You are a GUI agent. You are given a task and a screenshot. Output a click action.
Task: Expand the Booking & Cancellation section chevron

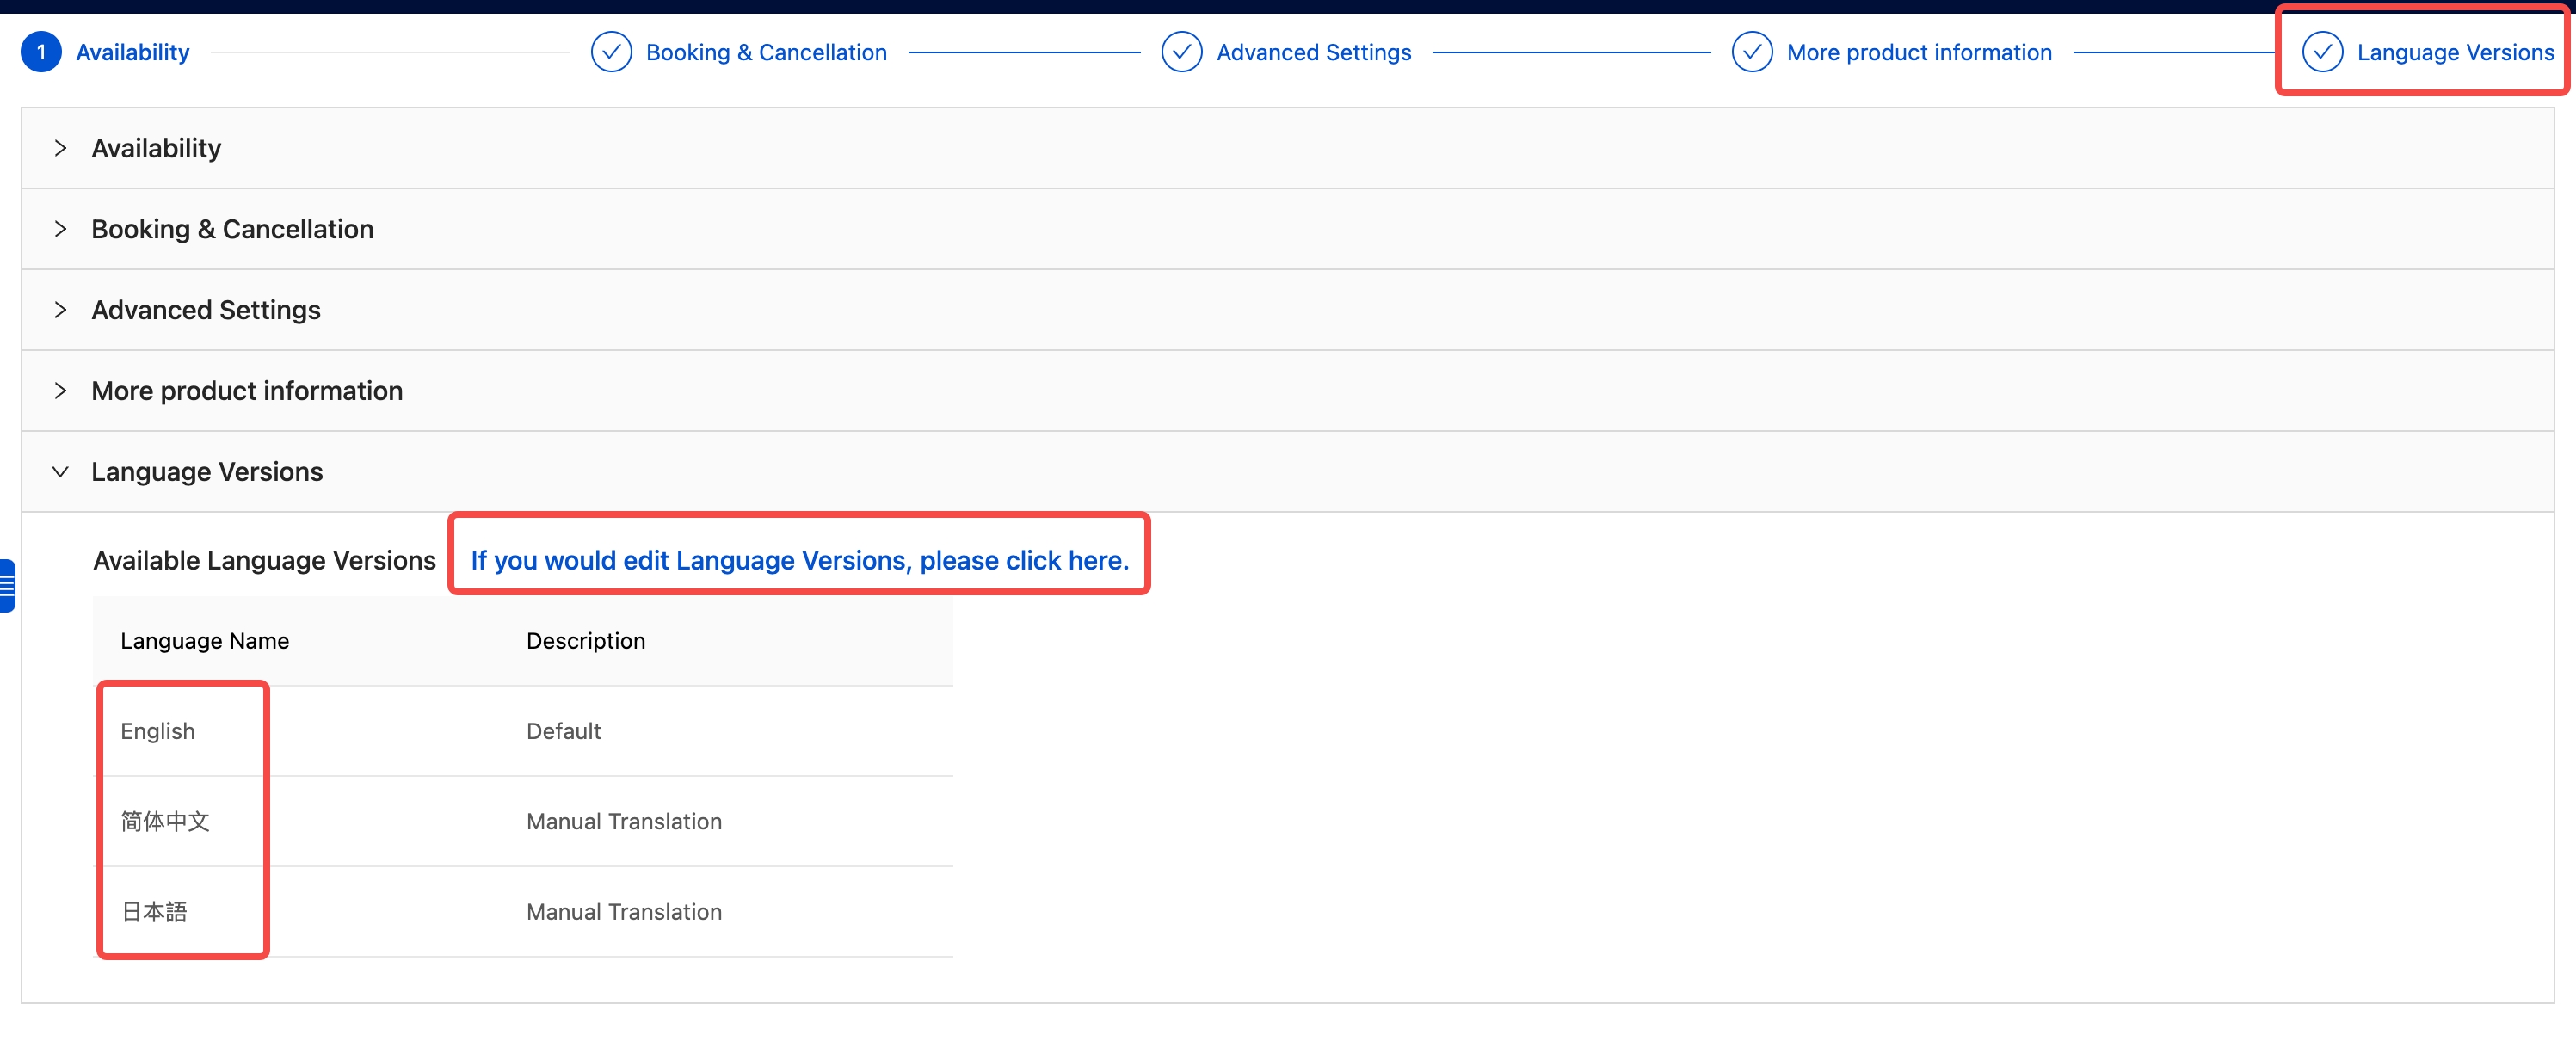point(60,229)
